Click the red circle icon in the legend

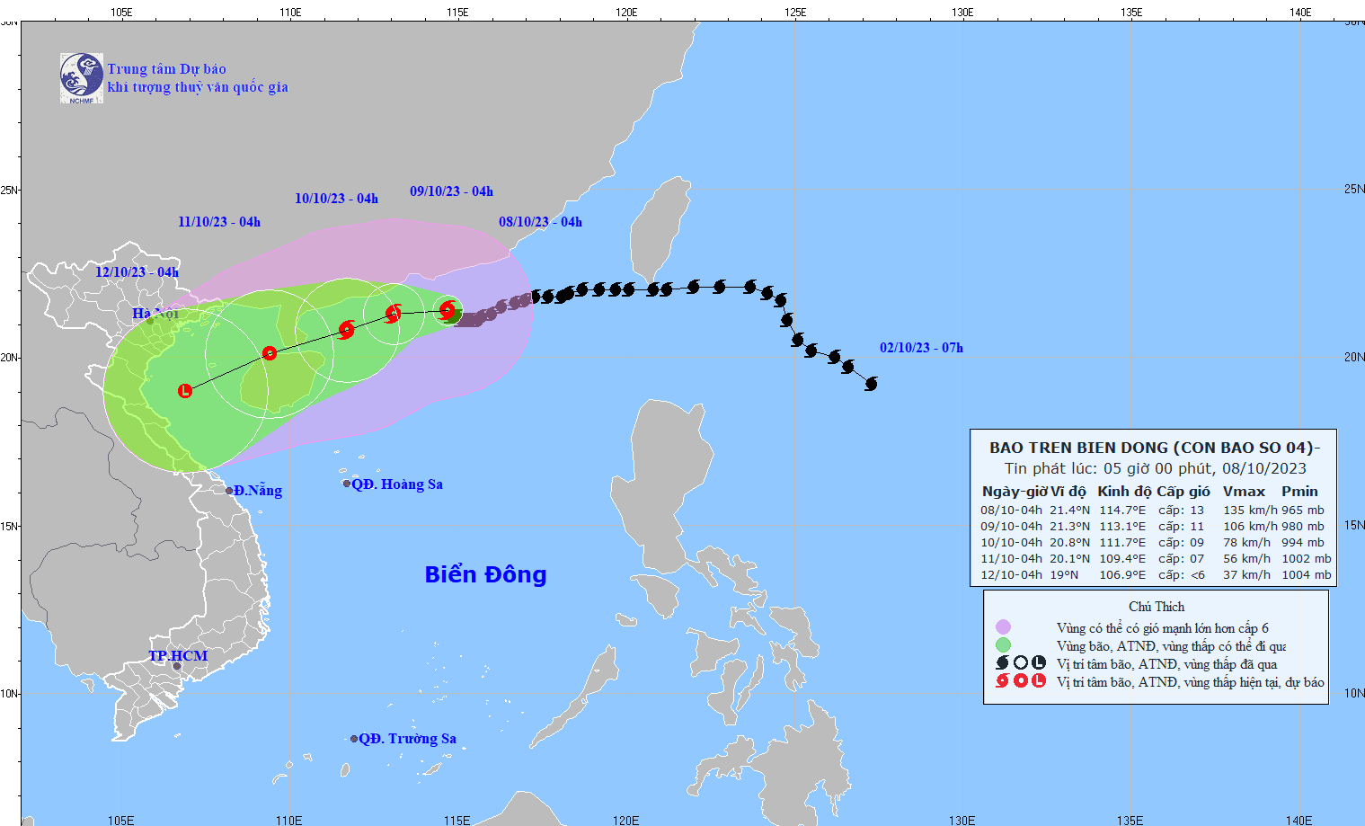[x=1021, y=681]
